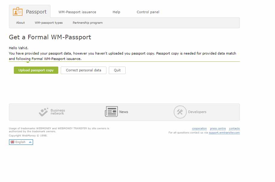Click the News newspaper icon
This screenshot has width=275, height=182.
point(112,112)
